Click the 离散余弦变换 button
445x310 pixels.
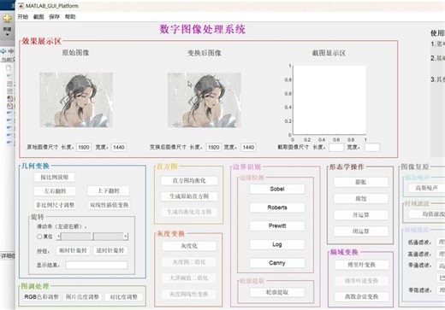click(x=361, y=296)
